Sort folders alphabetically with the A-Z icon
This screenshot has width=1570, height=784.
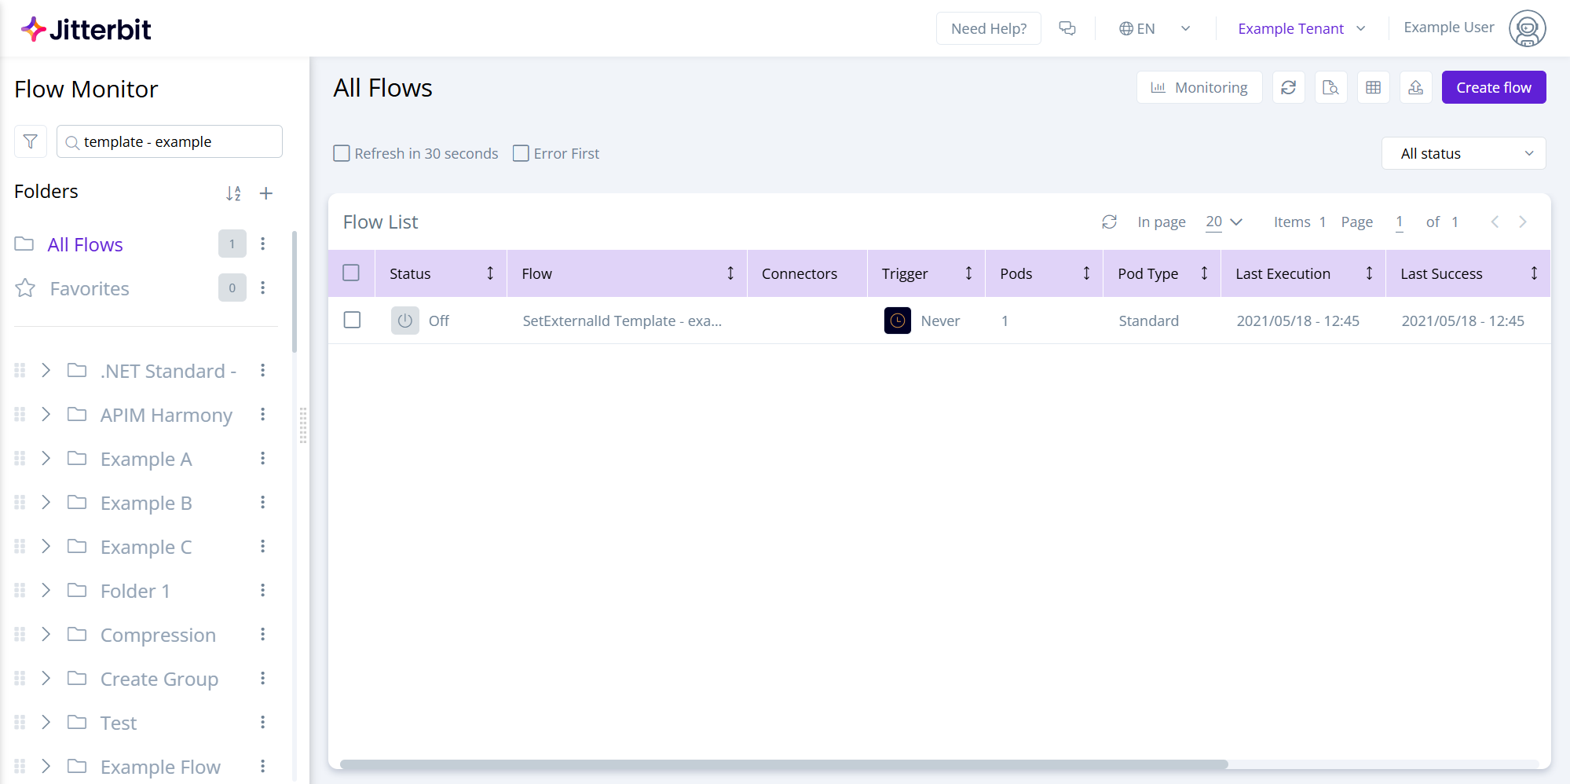[x=233, y=192]
